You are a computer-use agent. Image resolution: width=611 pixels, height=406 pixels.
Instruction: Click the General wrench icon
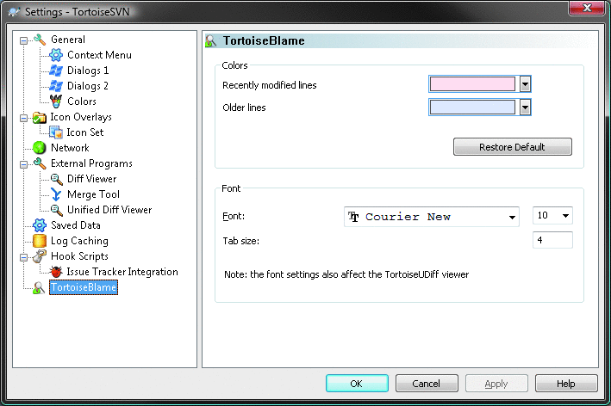[x=40, y=40]
